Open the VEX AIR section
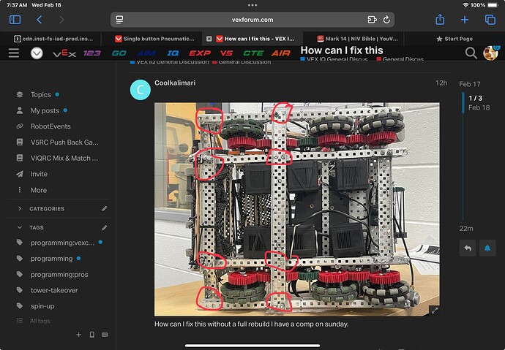This screenshot has width=505, height=350. tap(281, 53)
